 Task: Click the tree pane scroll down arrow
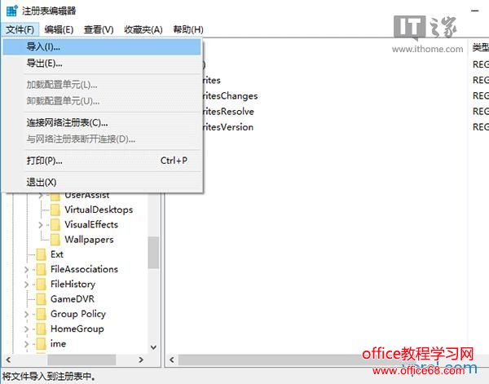[x=153, y=347]
